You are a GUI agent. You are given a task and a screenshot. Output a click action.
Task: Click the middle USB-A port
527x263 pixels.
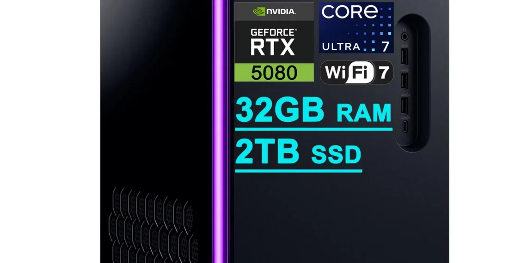click(404, 80)
